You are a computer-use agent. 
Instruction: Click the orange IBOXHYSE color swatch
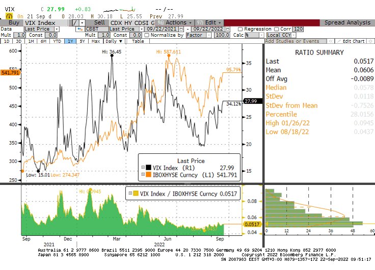point(148,174)
